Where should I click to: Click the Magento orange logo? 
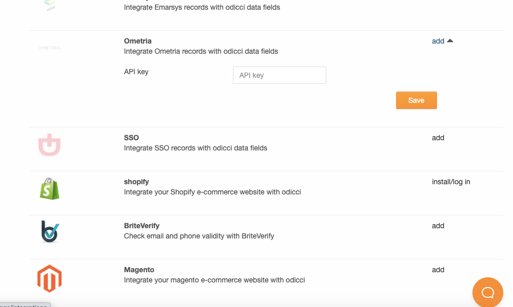49,279
